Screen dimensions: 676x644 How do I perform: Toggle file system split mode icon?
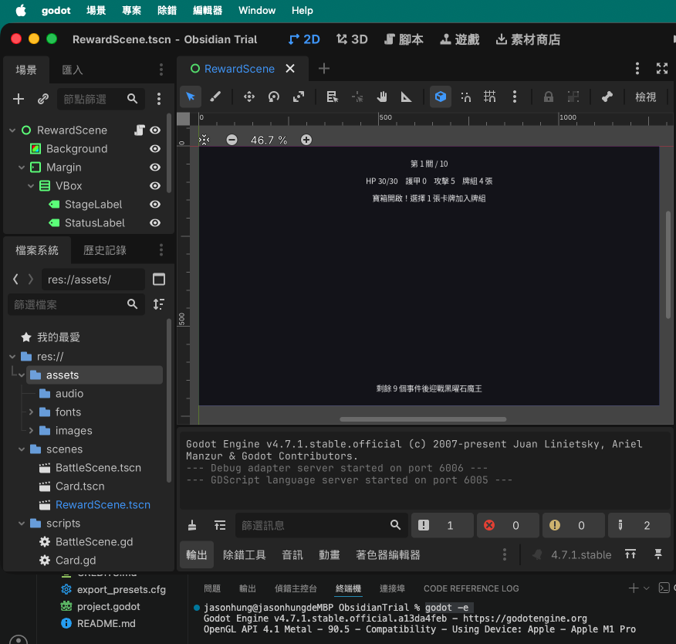pos(159,279)
